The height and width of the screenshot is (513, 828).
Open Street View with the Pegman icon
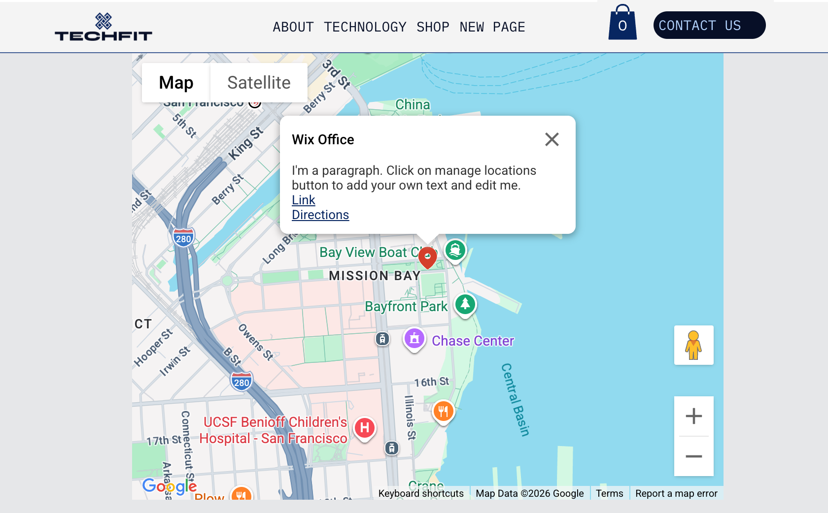[x=693, y=345]
